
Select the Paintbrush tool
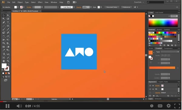4,29
